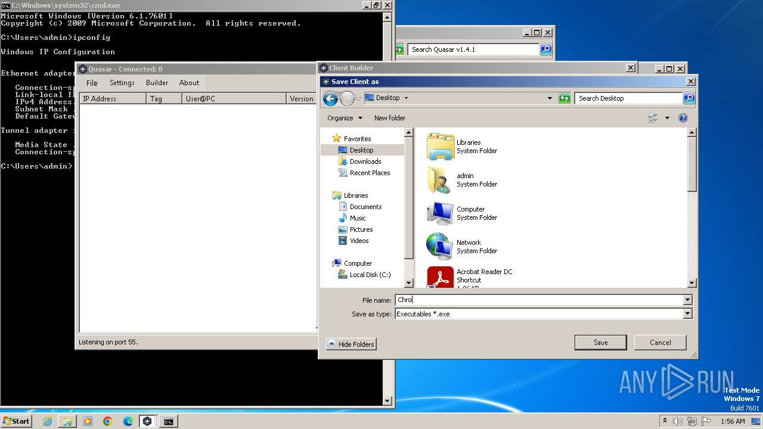Viewport: 763px width, 429px height.
Task: Select Pictures library in navigation pane
Action: (361, 229)
